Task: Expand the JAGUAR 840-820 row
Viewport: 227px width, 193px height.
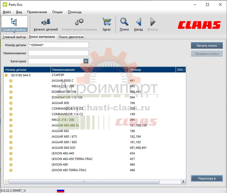Action: click(11, 148)
